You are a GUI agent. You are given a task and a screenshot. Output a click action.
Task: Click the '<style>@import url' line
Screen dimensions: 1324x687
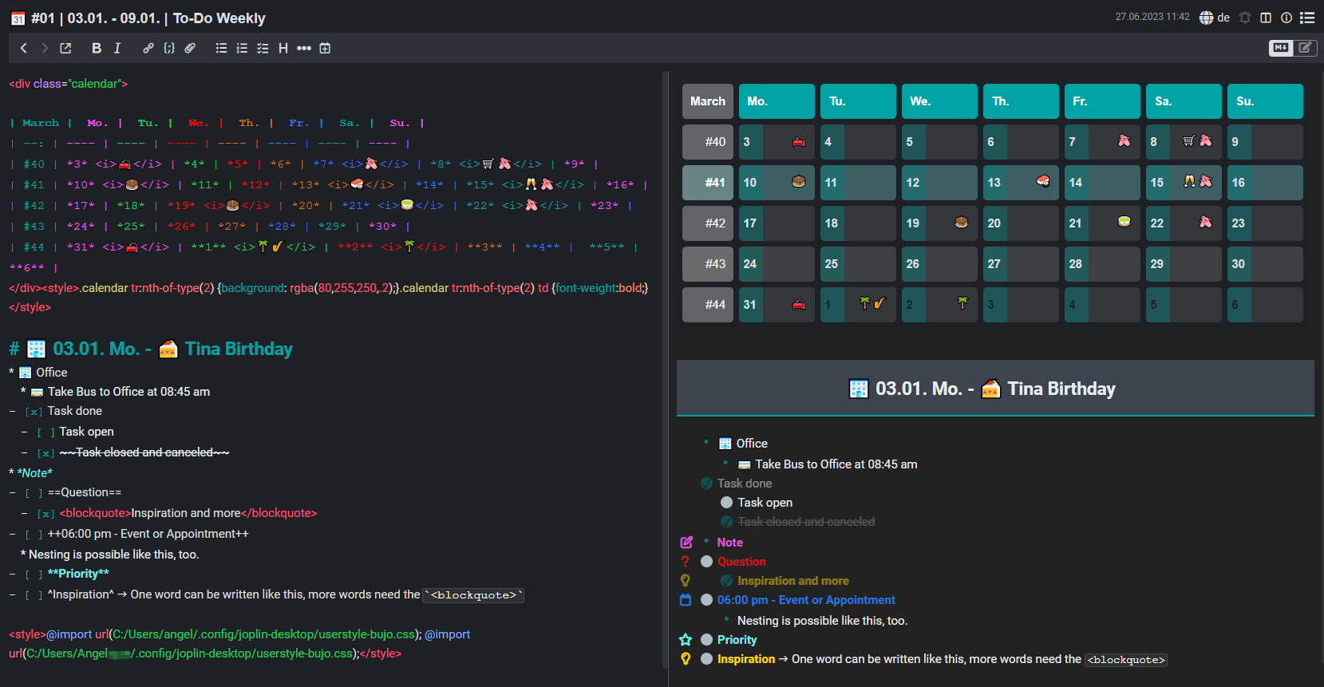coord(239,644)
